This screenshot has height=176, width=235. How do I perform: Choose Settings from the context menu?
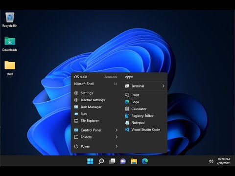coord(96,93)
